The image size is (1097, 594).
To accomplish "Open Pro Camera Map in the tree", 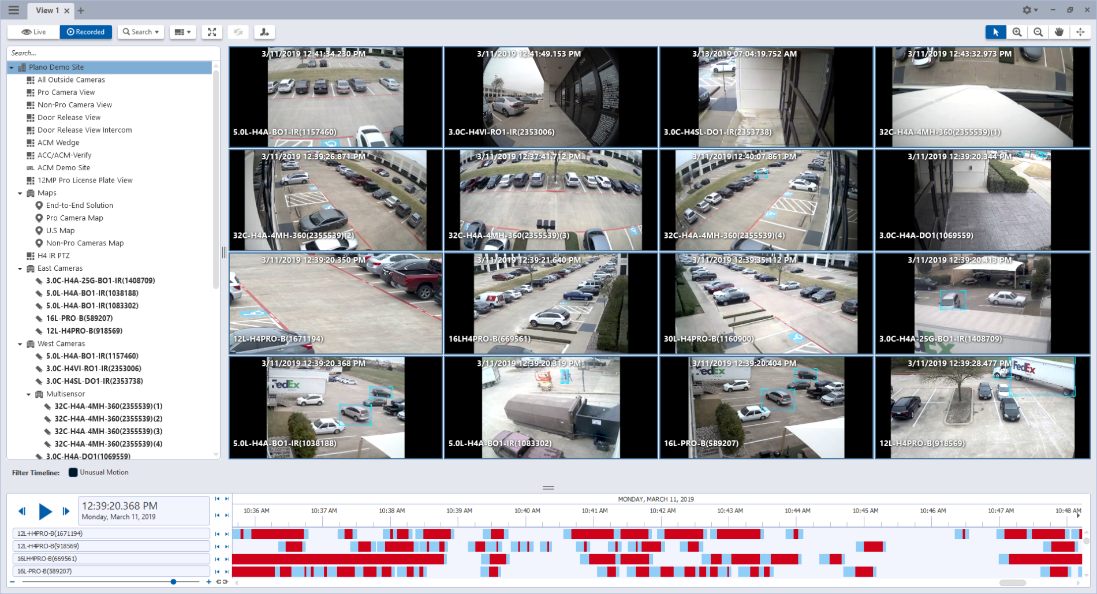I will tap(74, 218).
